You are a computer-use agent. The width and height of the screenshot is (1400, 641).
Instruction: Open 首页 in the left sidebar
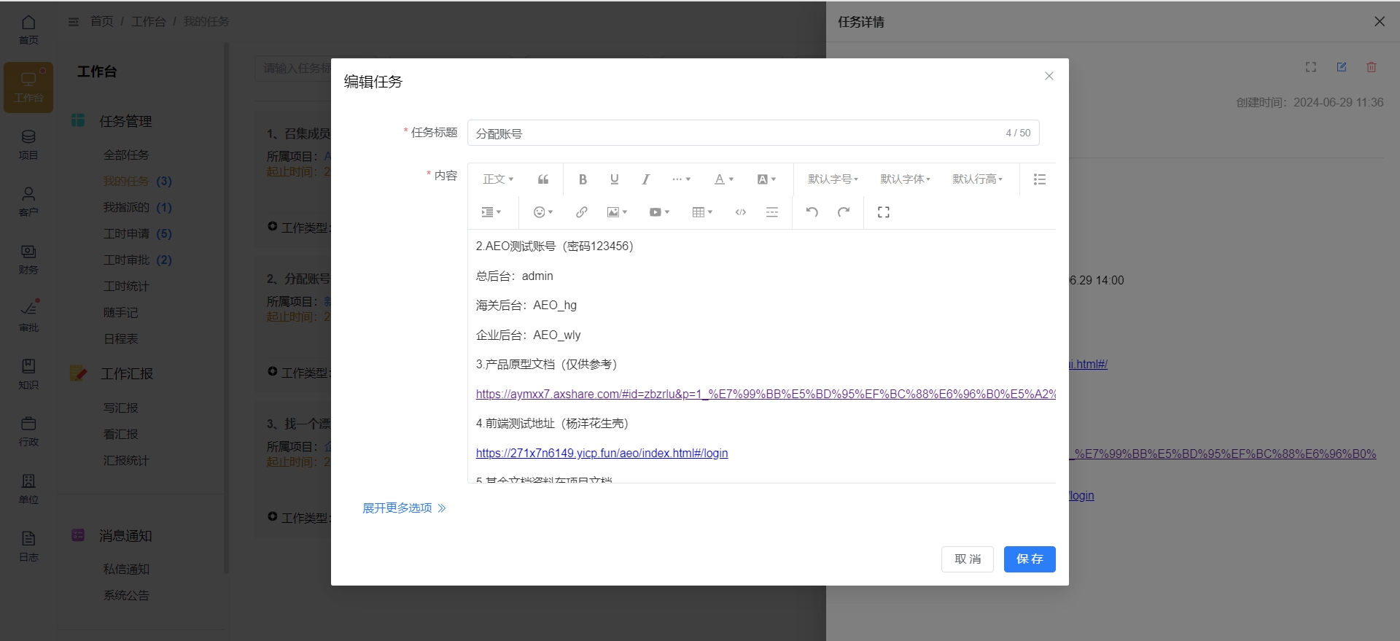pyautogui.click(x=28, y=29)
